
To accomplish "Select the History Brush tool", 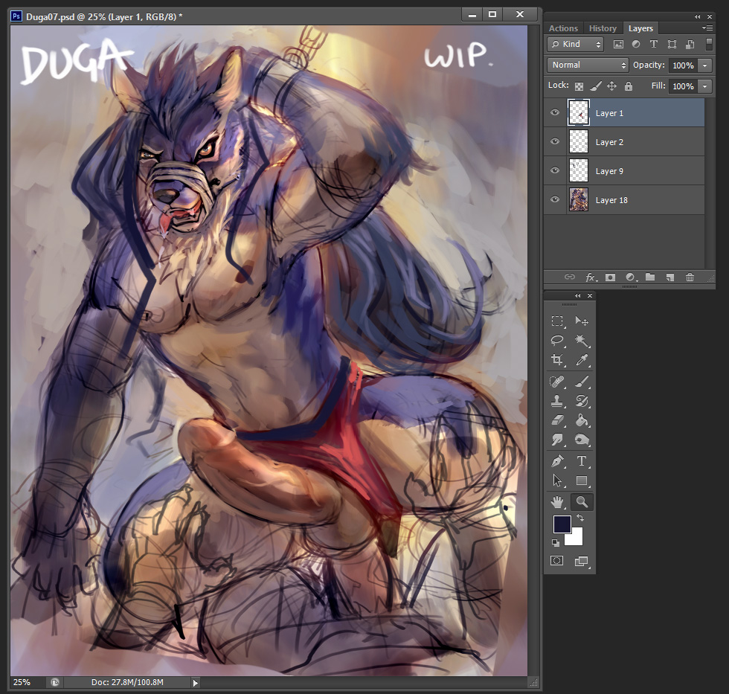I will point(582,401).
